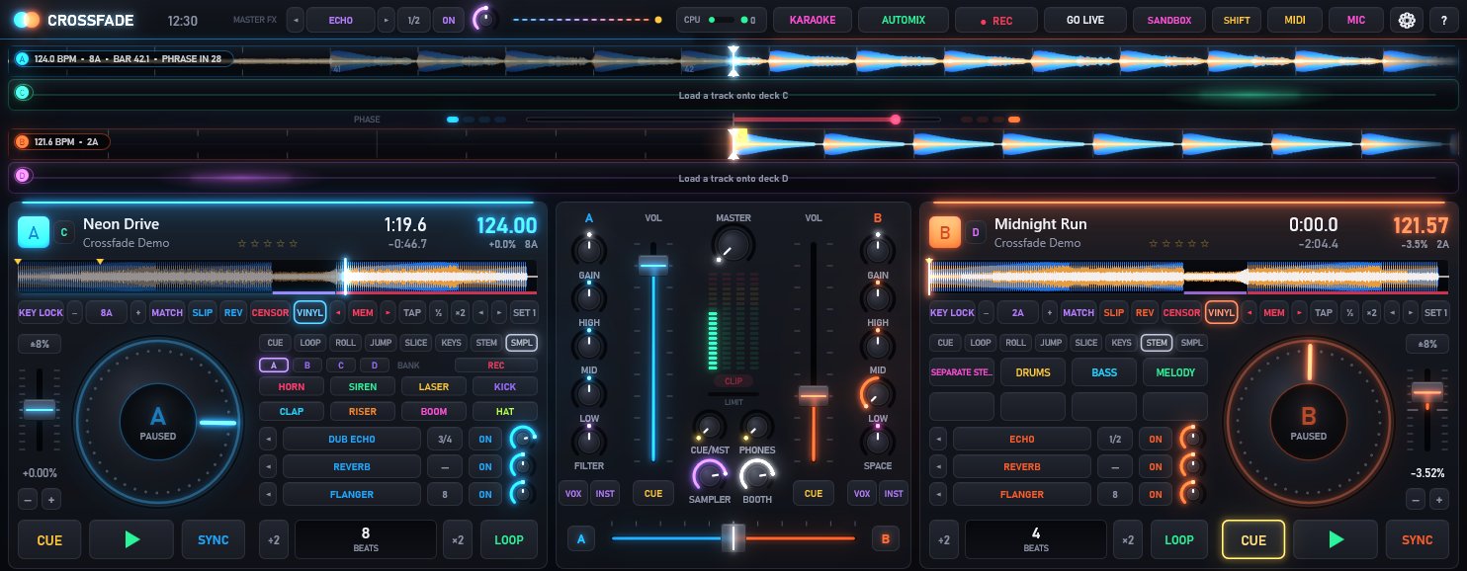This screenshot has width=1467, height=571.
Task: Click the arrow left of deck B's FLANGER
Action: (938, 494)
